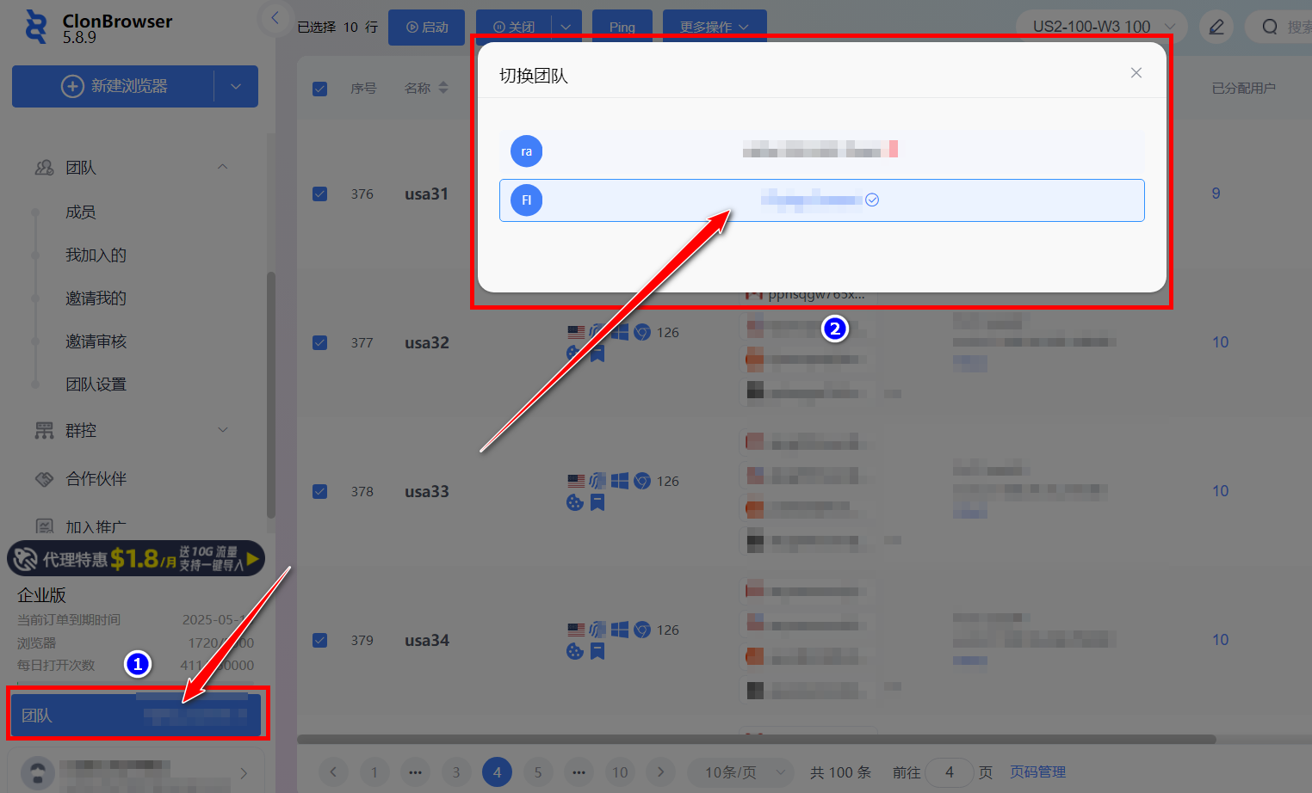This screenshot has height=793, width=1312.
Task: Click the 'ra' team avatar in dialog
Action: pos(526,151)
